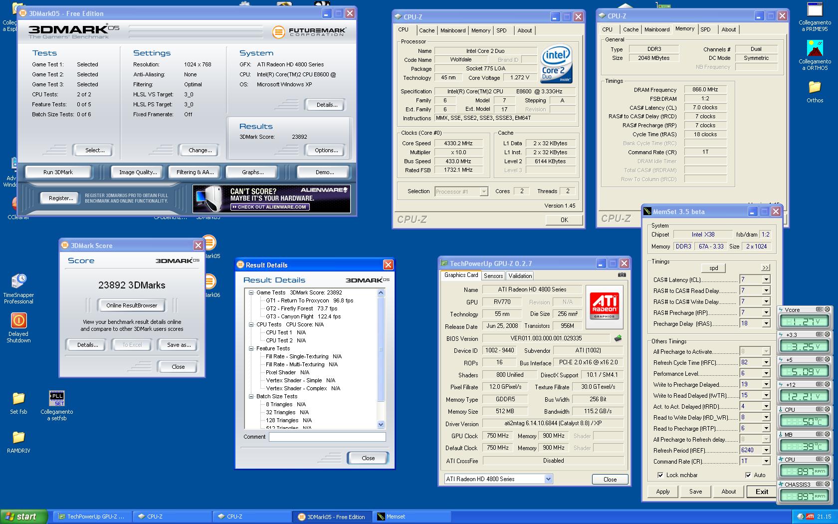Open the Command Rate (CR) dropdown in MemSet
This screenshot has width=838, height=524.
pyautogui.click(x=766, y=461)
